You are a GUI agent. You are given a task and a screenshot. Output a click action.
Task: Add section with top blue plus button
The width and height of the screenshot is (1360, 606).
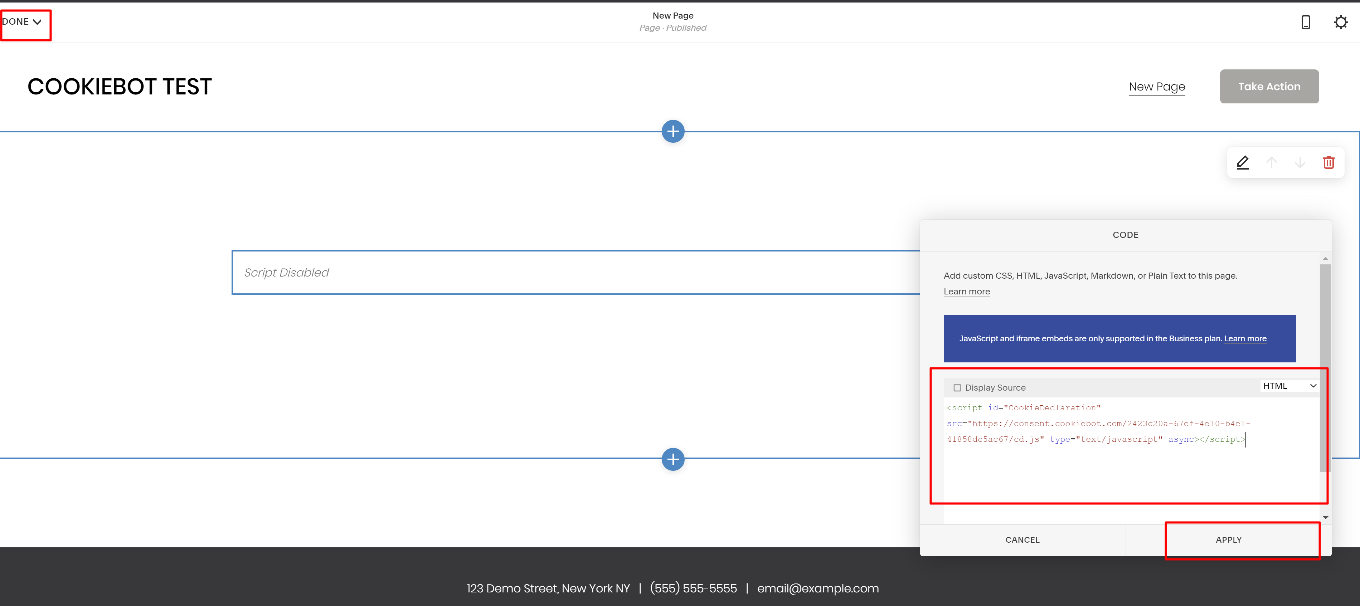pos(672,131)
